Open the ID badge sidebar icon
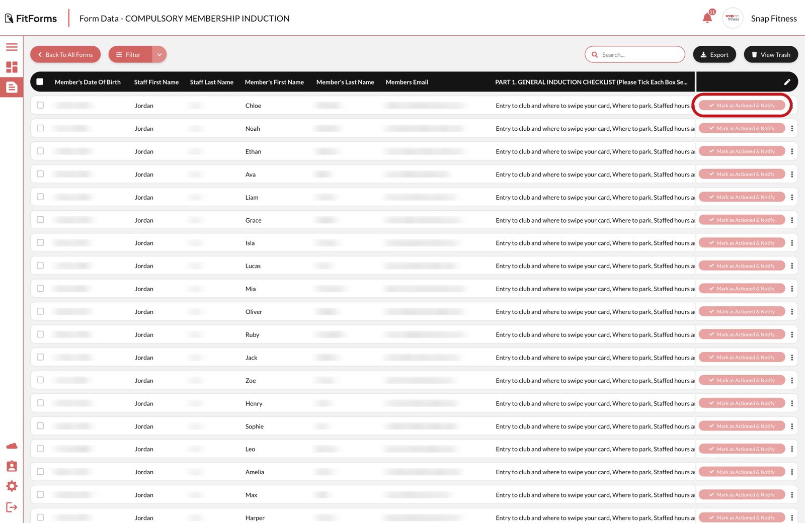 pos(12,466)
